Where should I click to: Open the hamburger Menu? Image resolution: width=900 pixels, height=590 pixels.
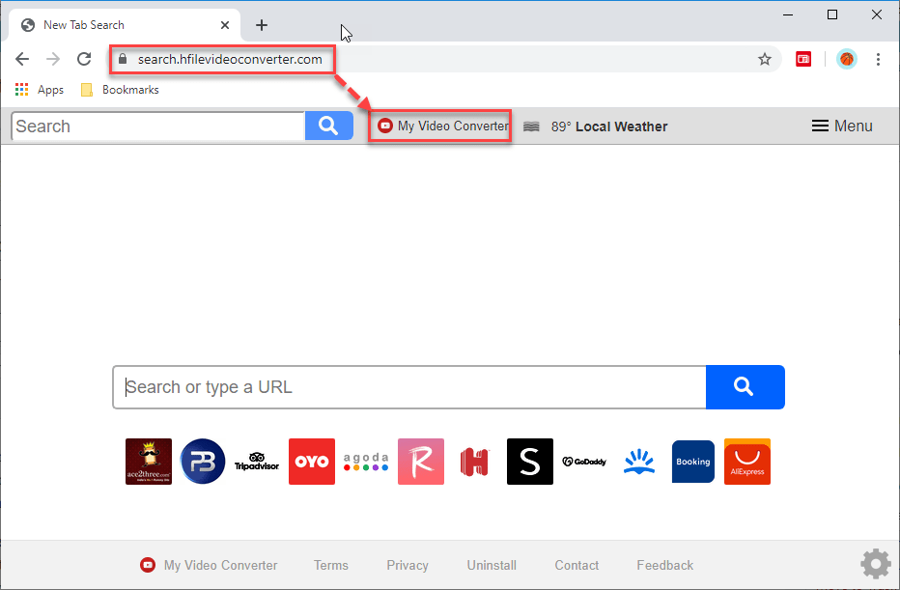coord(841,126)
